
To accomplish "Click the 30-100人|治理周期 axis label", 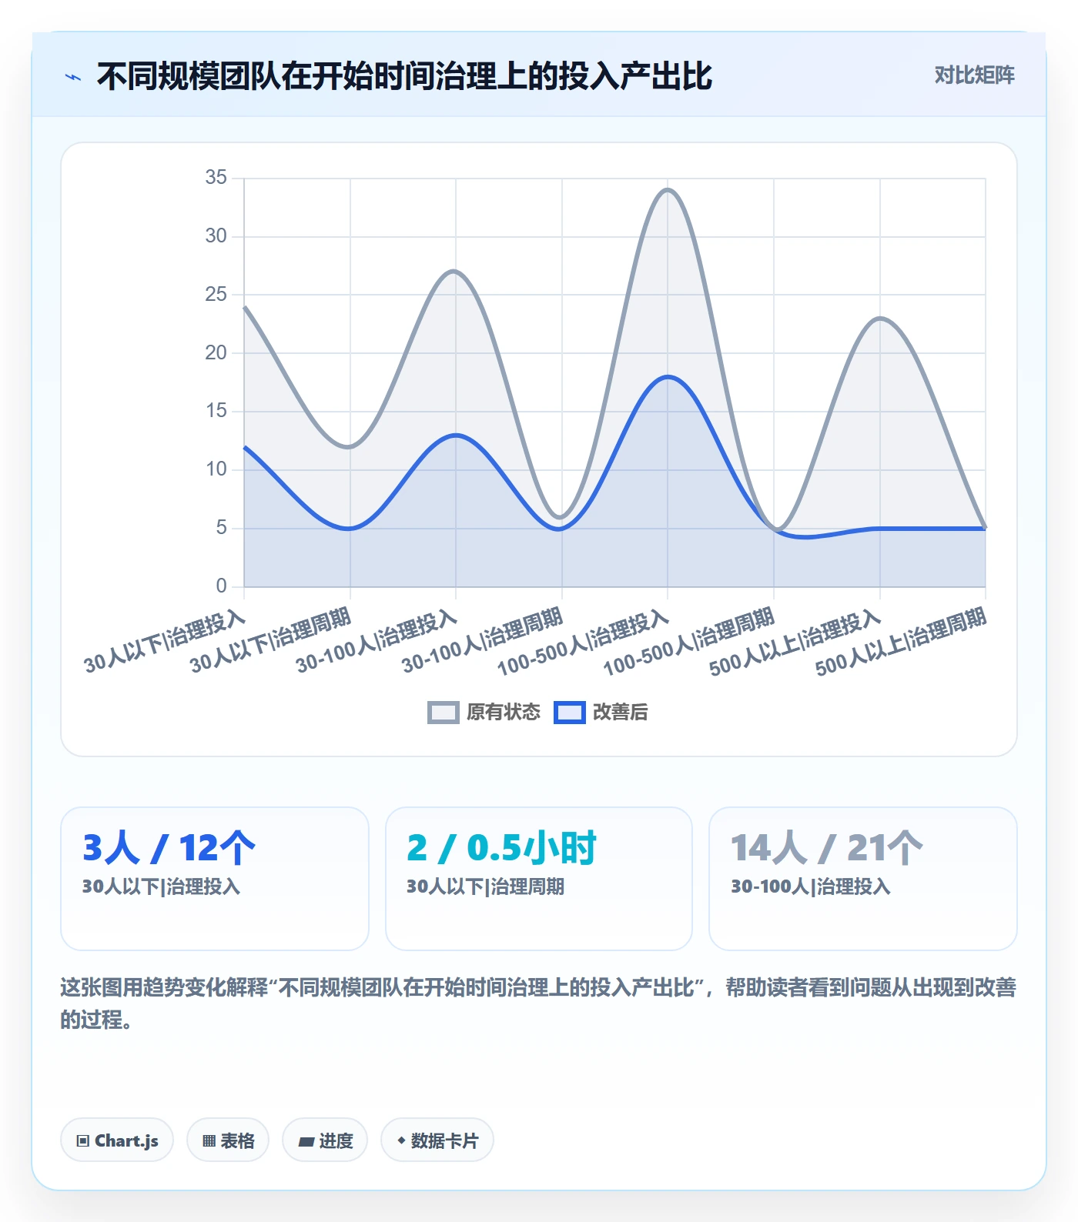I will (483, 640).
